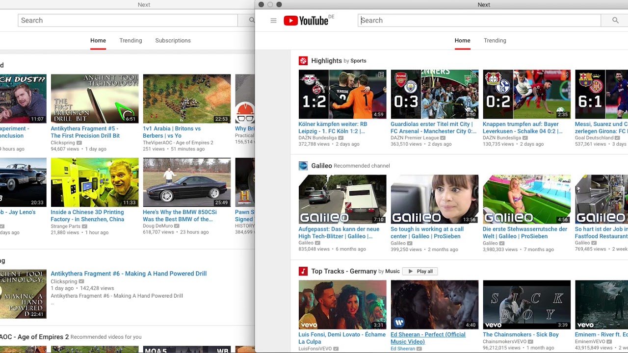Click the Galileo channel avatar icon
628x353 pixels.
click(x=303, y=166)
